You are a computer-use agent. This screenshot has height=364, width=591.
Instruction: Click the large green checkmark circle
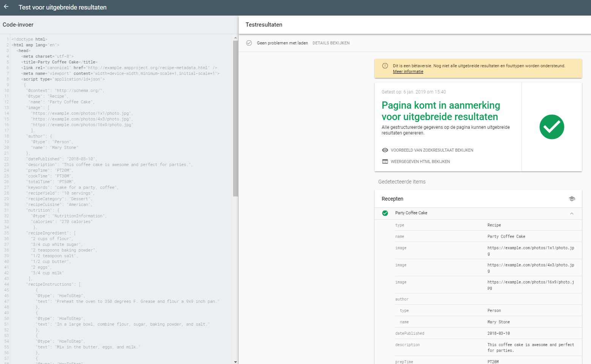click(552, 127)
